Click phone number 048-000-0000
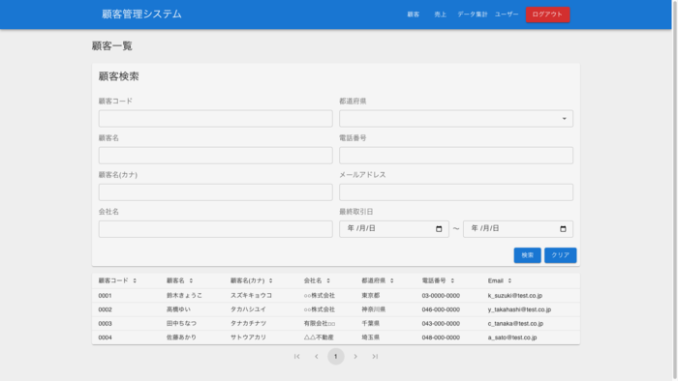The image size is (678, 381). pos(441,337)
